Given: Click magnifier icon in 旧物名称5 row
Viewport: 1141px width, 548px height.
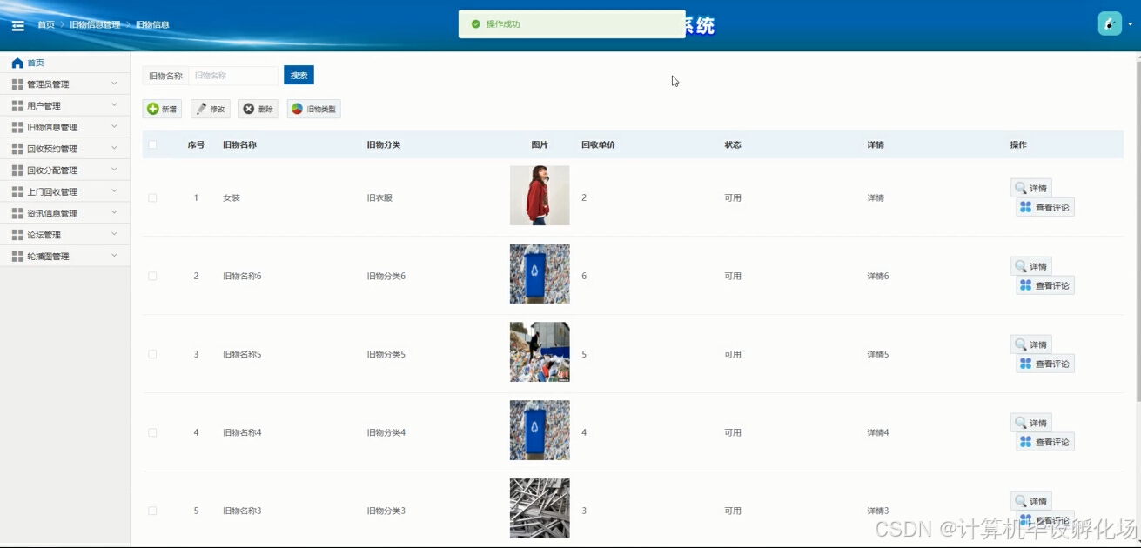Looking at the screenshot, I should [1020, 344].
